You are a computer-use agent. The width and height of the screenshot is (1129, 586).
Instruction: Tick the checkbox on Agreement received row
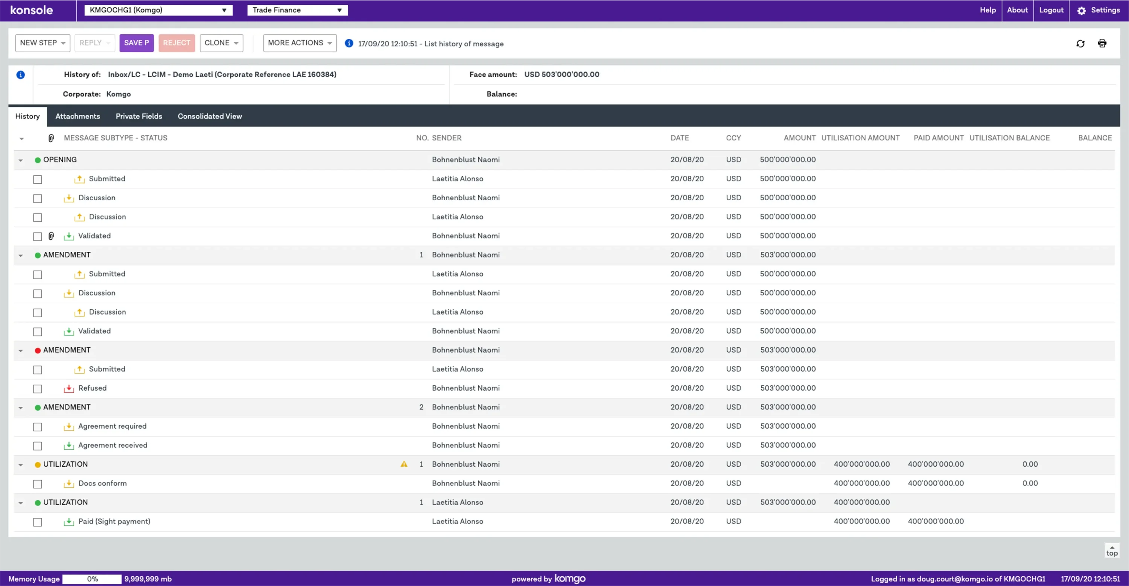pyautogui.click(x=38, y=446)
